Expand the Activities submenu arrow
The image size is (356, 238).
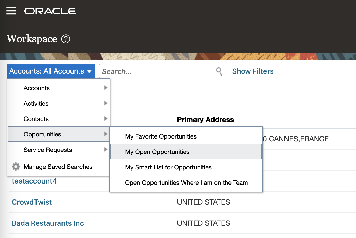click(106, 103)
